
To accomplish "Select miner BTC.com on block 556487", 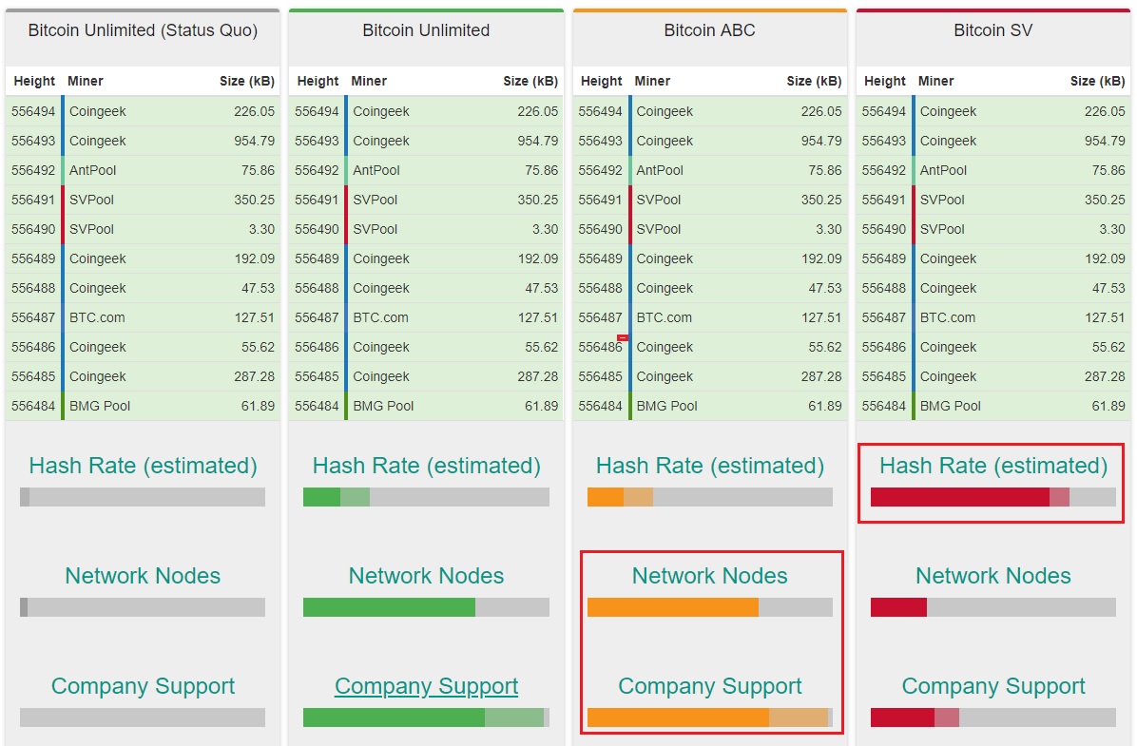I will (94, 317).
